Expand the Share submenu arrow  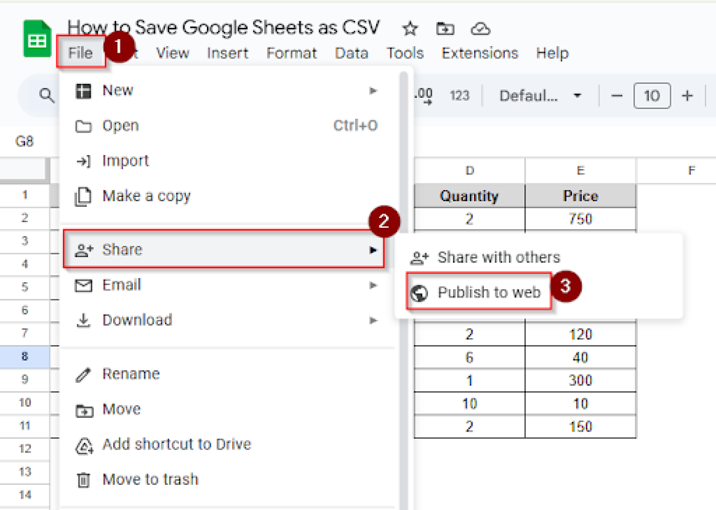point(373,249)
